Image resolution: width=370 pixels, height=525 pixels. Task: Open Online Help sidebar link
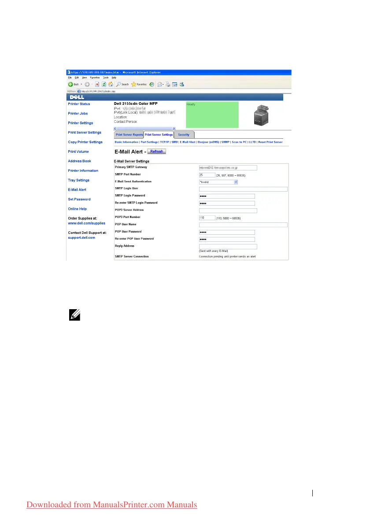pos(78,209)
